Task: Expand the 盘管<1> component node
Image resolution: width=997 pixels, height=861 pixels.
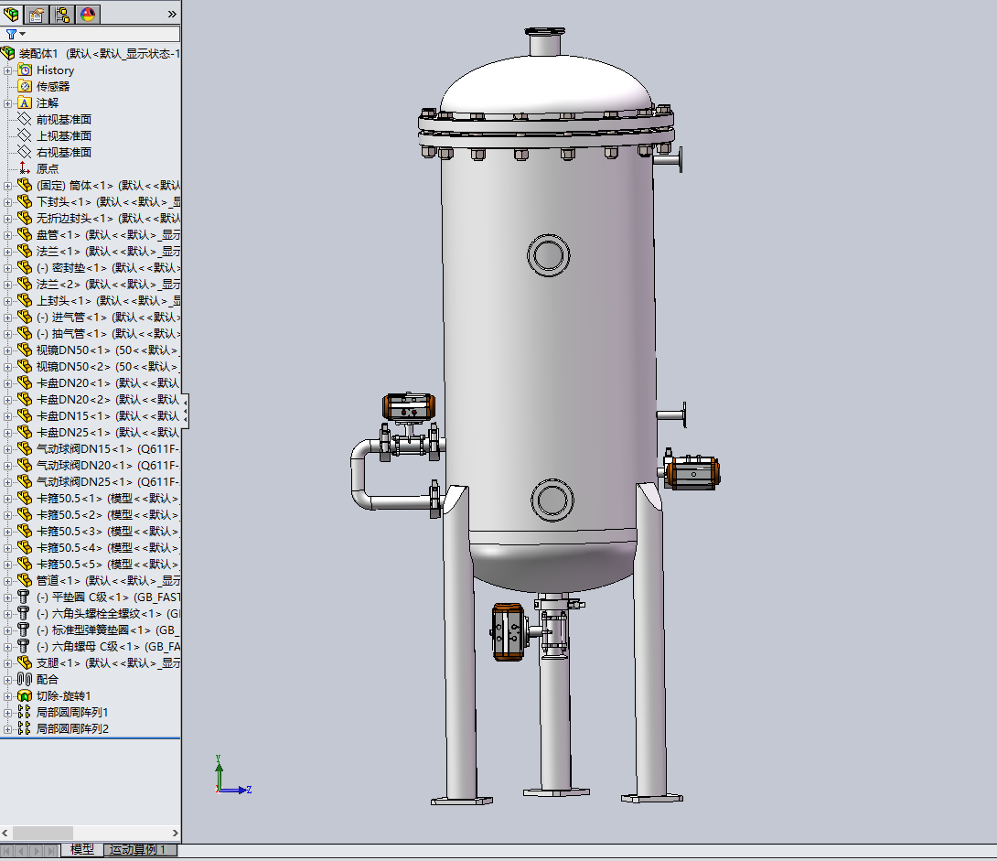Action: tap(7, 235)
